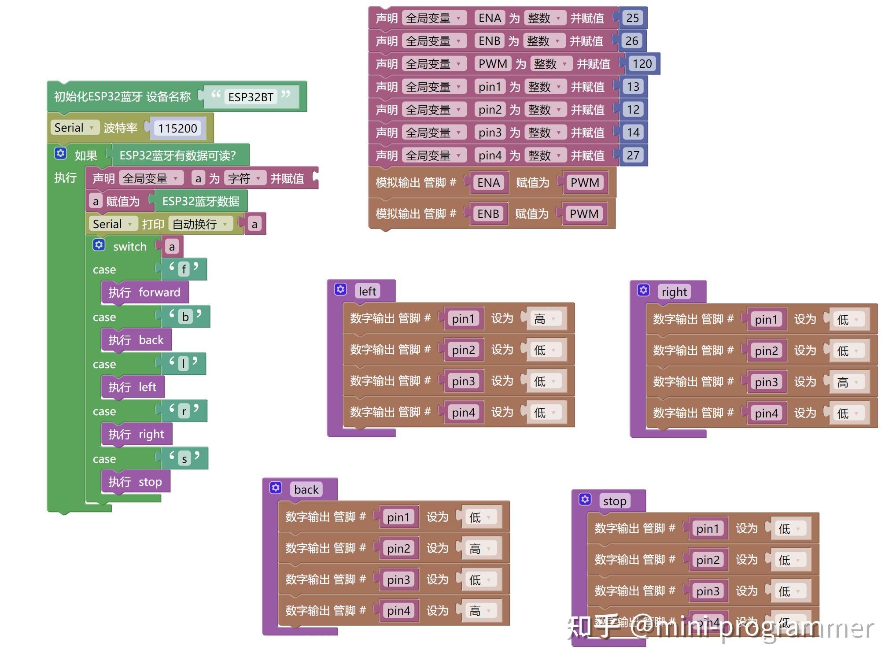Open 低 dropdown for pin4 in left
Image resolution: width=896 pixels, height=668 pixels.
click(545, 412)
